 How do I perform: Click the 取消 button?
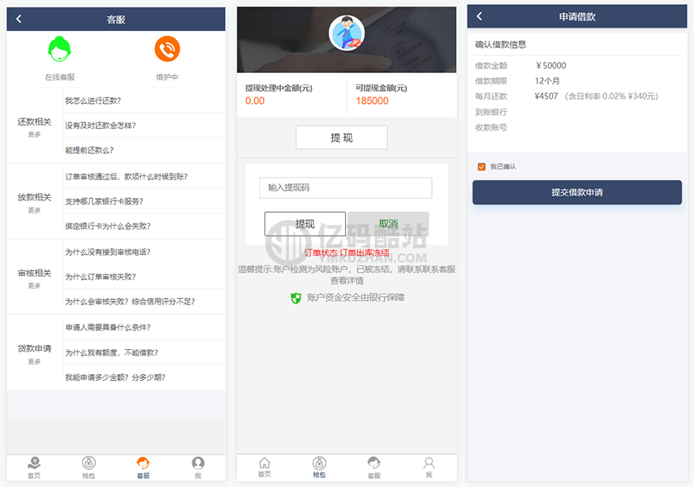(x=388, y=224)
